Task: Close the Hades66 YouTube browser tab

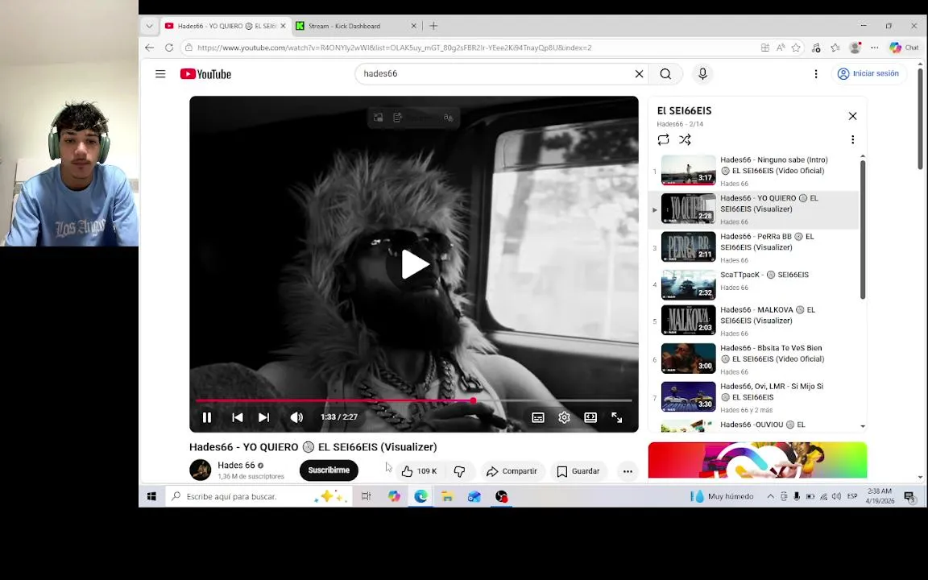Action: [x=283, y=26]
